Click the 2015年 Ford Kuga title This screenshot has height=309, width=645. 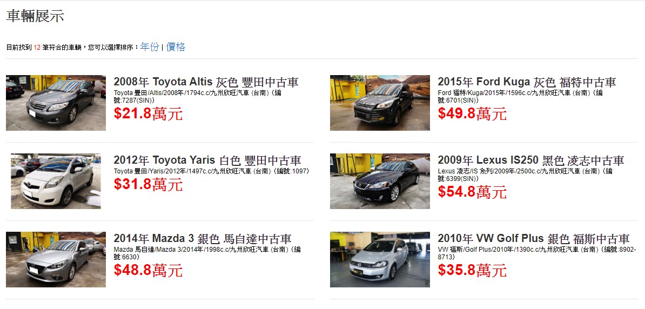pos(527,82)
